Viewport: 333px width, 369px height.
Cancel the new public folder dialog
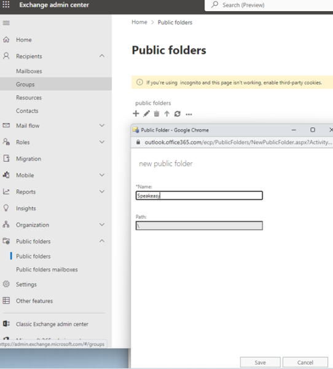pos(305,362)
